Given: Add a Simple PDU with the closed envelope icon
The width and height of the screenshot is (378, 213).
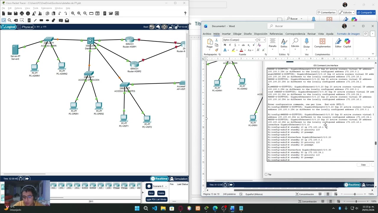Looking at the screenshot, I should (61, 20).
